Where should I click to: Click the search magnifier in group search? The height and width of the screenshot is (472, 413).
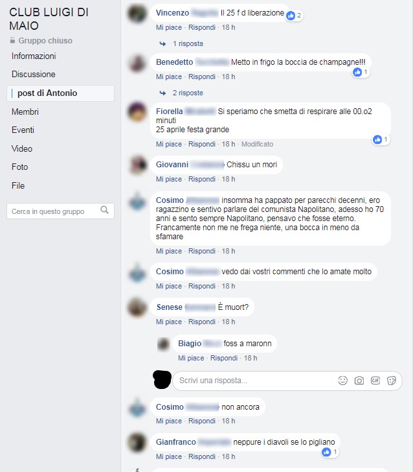coord(105,210)
